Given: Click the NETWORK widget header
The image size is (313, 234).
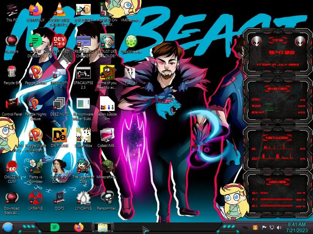Looking at the screenshot, I should point(277,137).
